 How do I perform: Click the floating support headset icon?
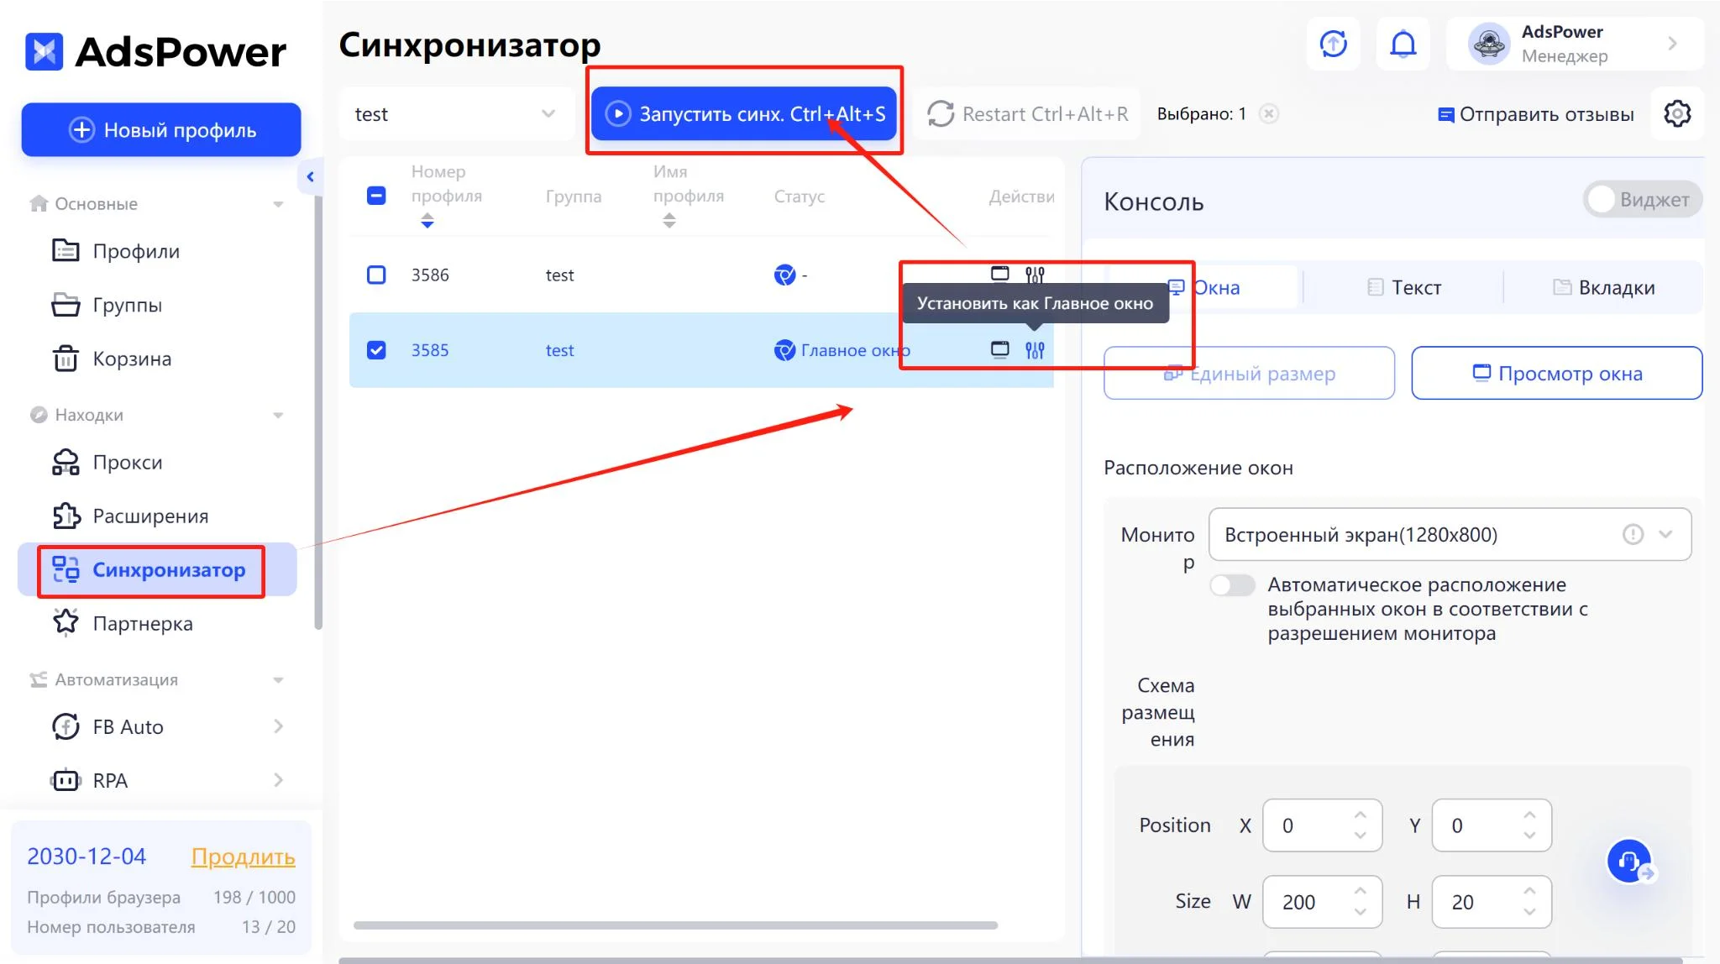(1627, 861)
